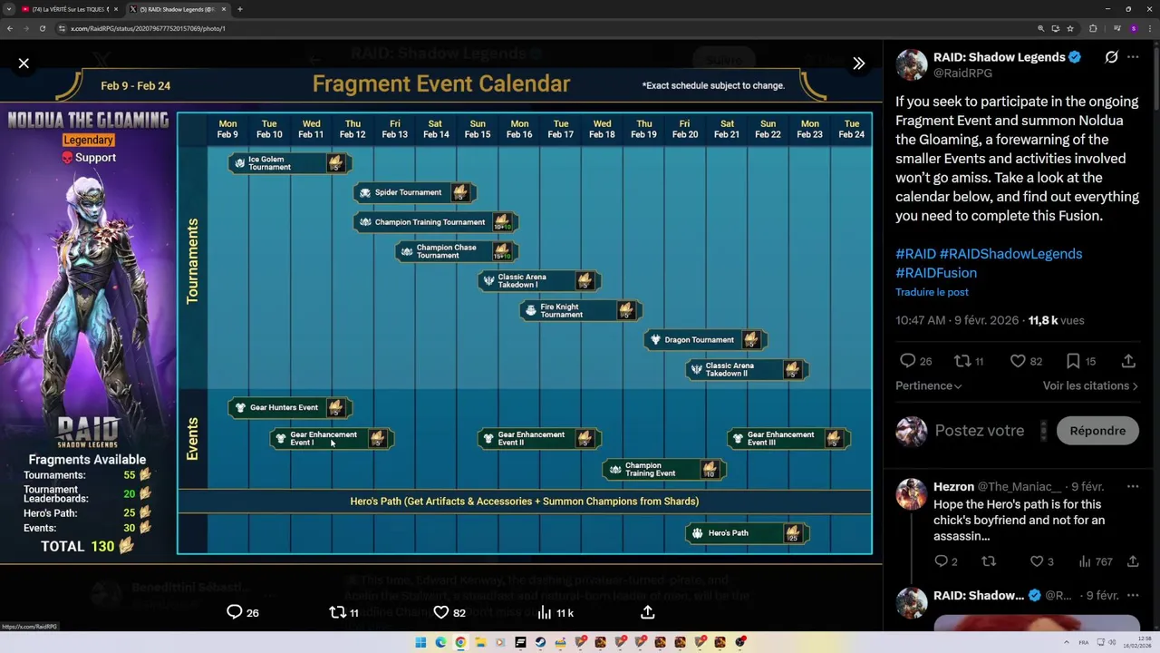Open the reply icon under the photo
Screen dimensions: 1160x653
coord(234,612)
